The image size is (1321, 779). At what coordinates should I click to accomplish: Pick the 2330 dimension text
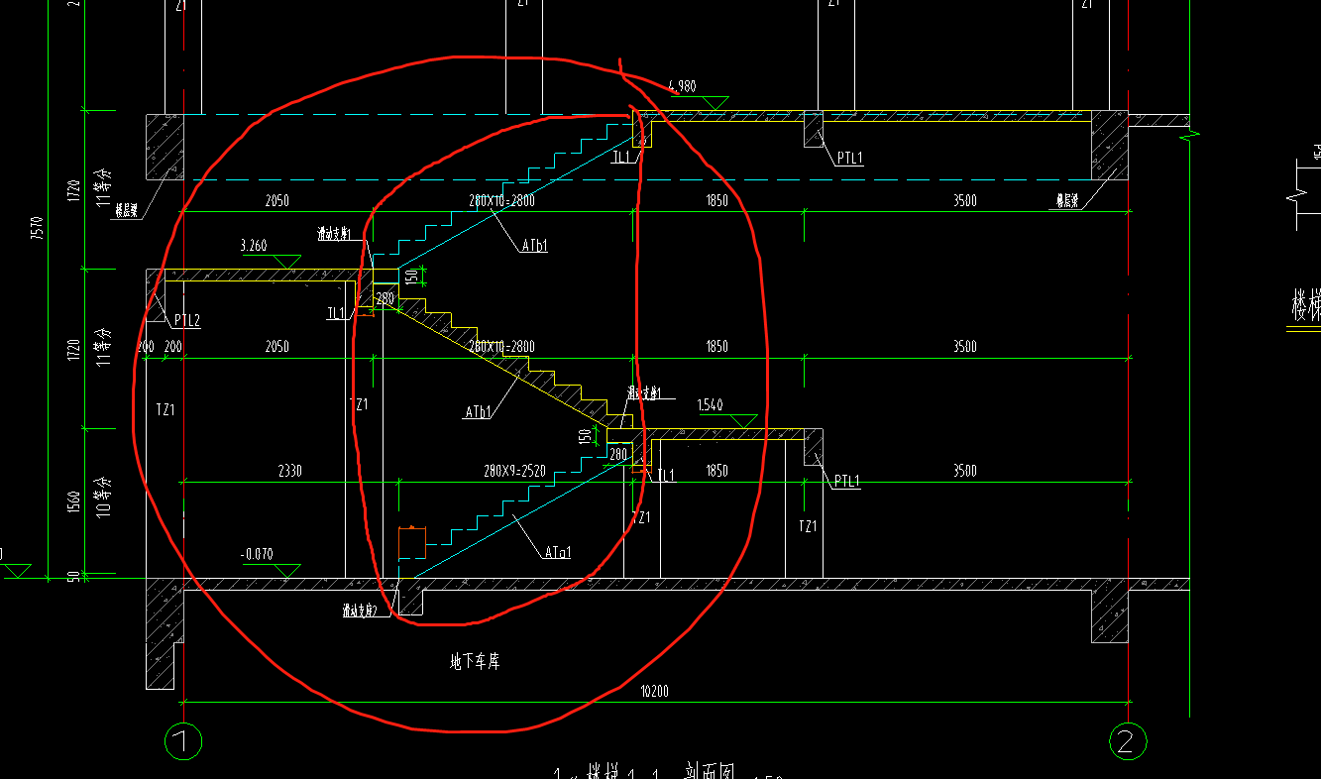pos(289,472)
